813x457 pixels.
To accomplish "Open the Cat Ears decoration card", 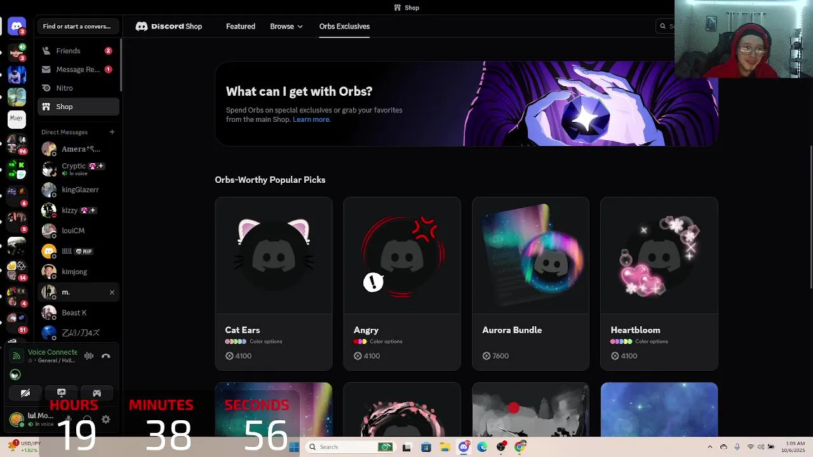I will click(x=274, y=284).
